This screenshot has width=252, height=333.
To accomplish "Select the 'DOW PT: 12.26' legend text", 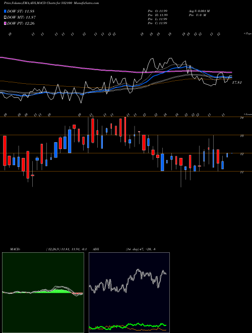I will click(21, 23).
